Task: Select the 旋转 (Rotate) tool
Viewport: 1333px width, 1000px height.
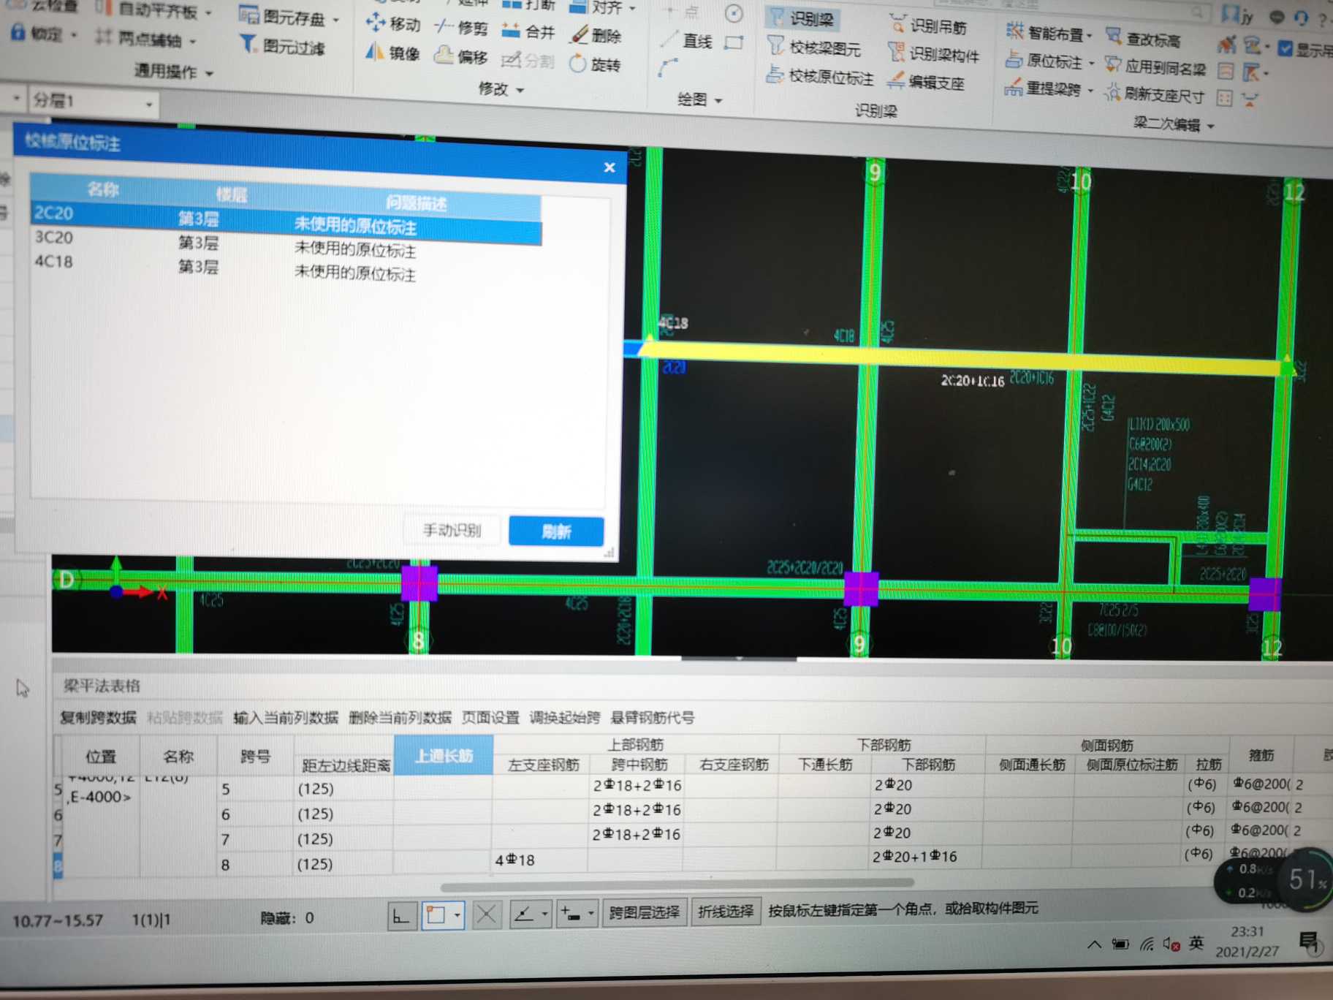Action: pos(595,64)
